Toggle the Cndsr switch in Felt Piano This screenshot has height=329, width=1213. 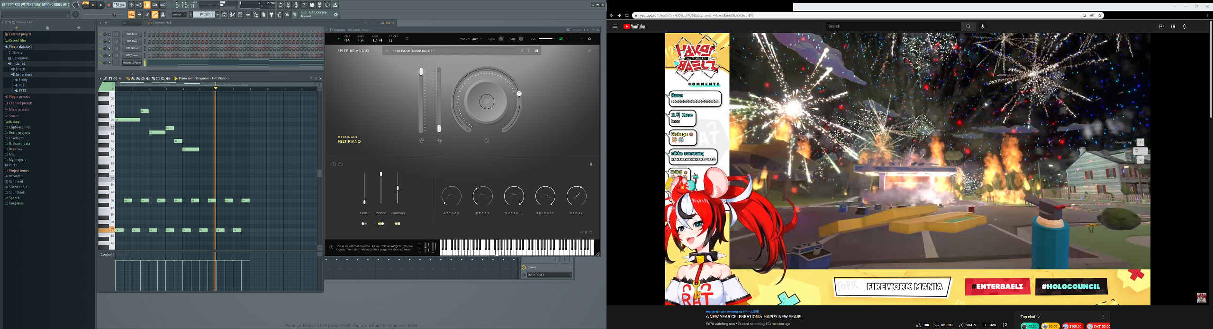[x=364, y=224]
